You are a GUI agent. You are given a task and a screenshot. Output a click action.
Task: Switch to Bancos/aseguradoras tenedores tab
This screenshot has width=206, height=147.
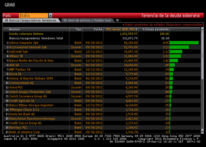31,20
